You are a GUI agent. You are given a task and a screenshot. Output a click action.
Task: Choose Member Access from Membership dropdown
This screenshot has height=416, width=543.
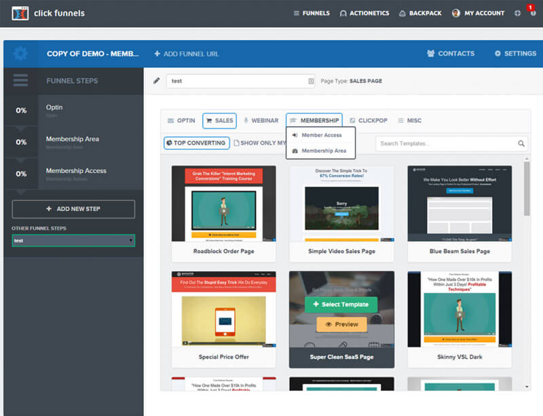320,135
